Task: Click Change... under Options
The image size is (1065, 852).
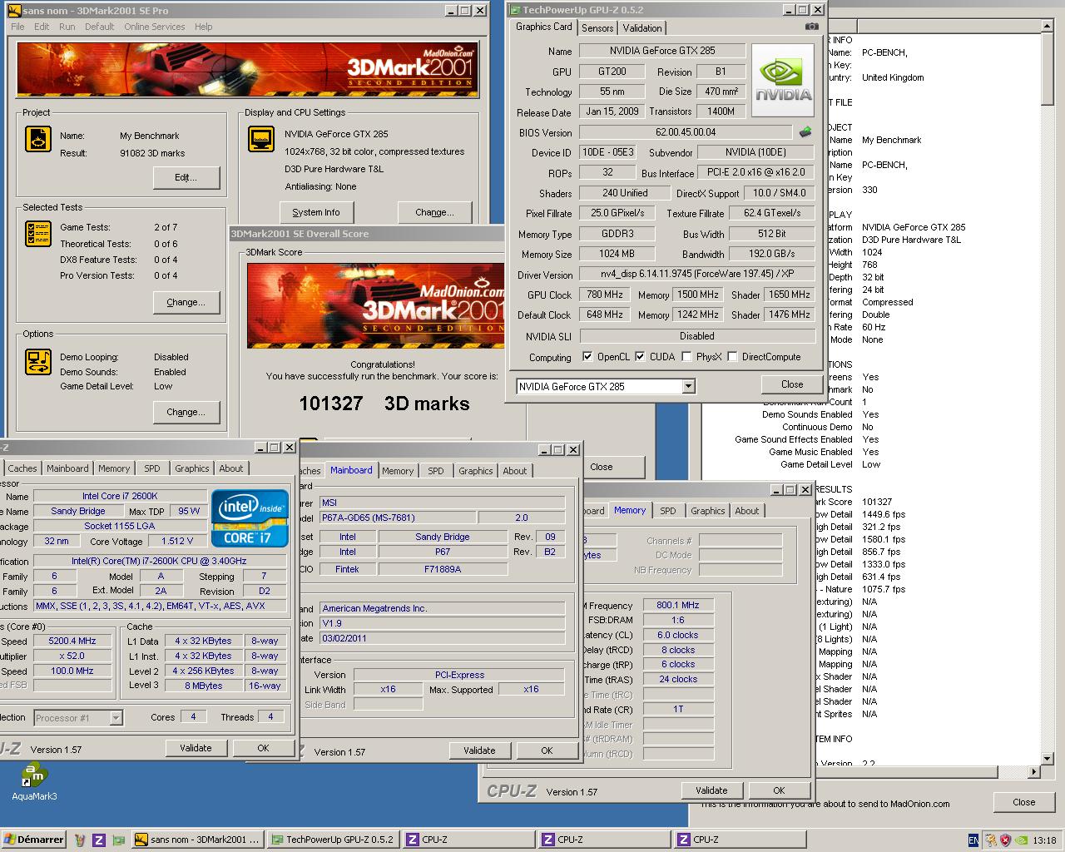Action: point(186,412)
